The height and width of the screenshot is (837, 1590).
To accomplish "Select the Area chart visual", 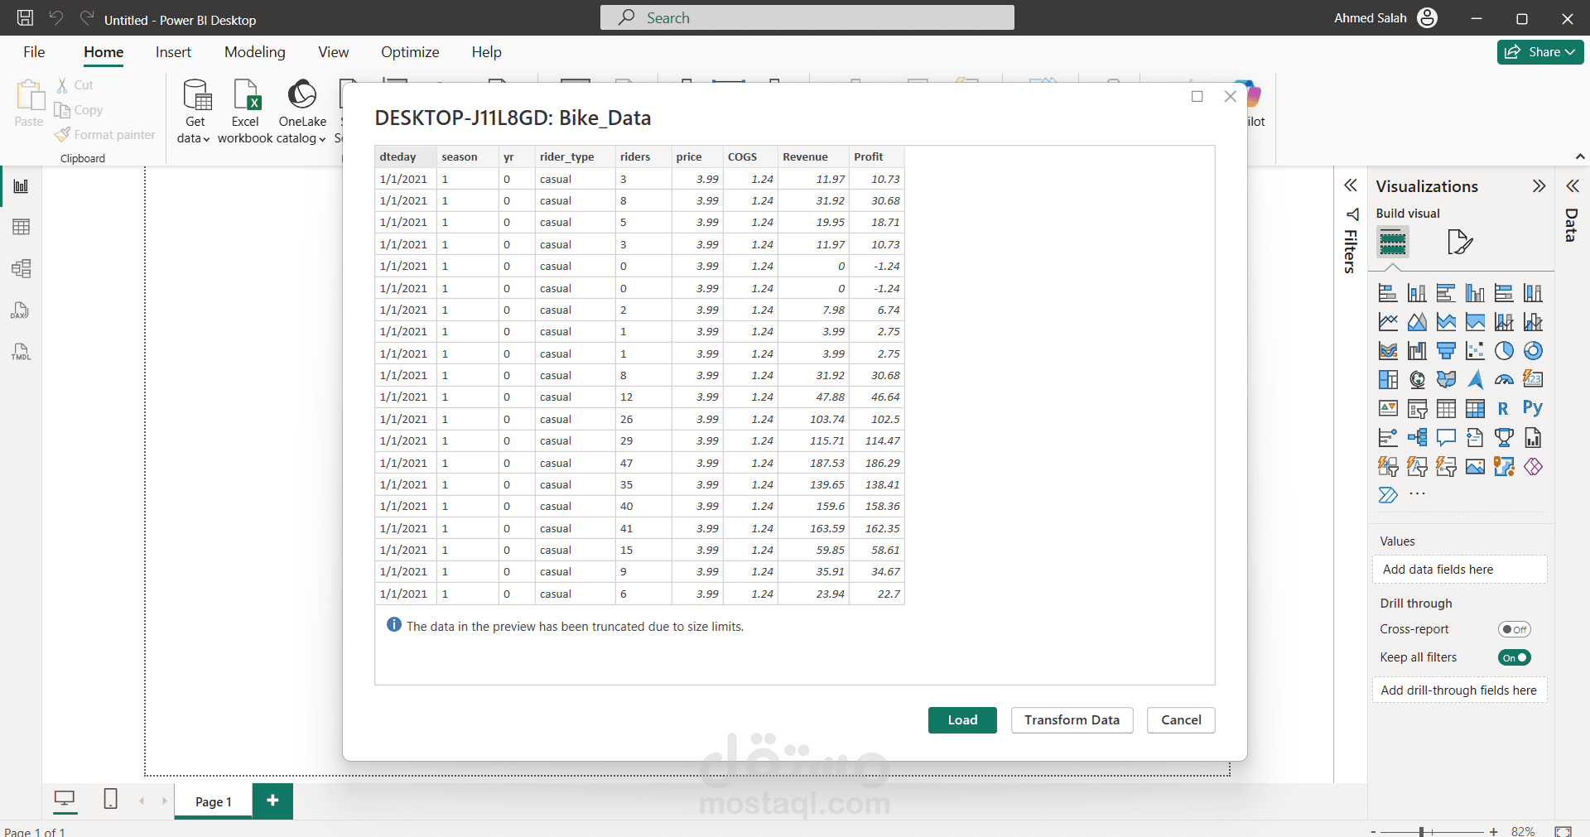I will pyautogui.click(x=1417, y=322).
